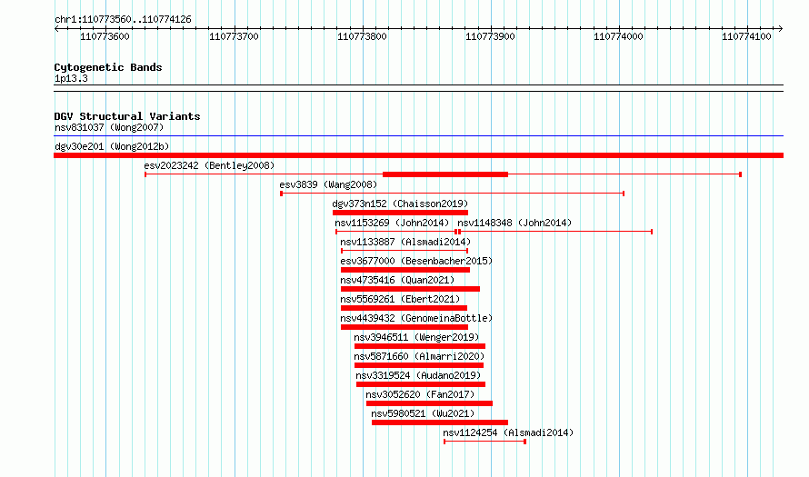
Task: Click the full-width dgv30e201 red bar
Action: point(418,155)
